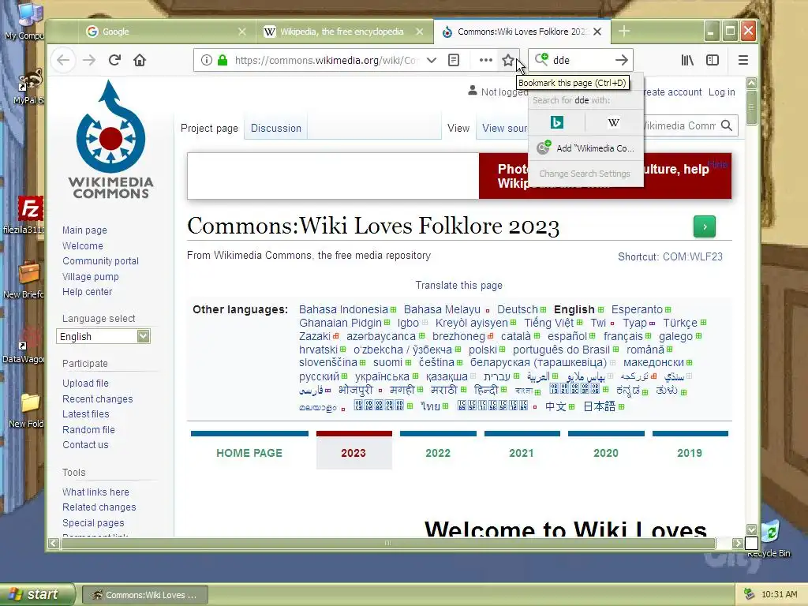Click the search engine magnifier icon
Image resolution: width=808 pixels, height=606 pixels.
click(541, 60)
